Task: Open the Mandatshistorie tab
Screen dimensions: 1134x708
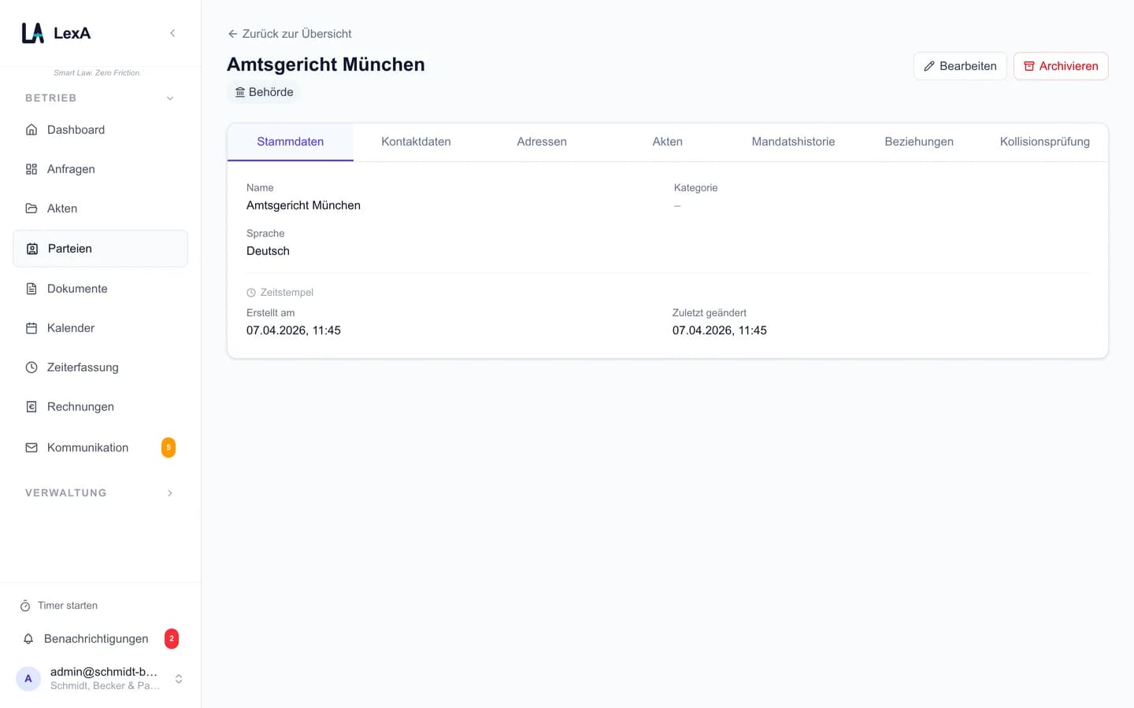Action: (x=793, y=142)
